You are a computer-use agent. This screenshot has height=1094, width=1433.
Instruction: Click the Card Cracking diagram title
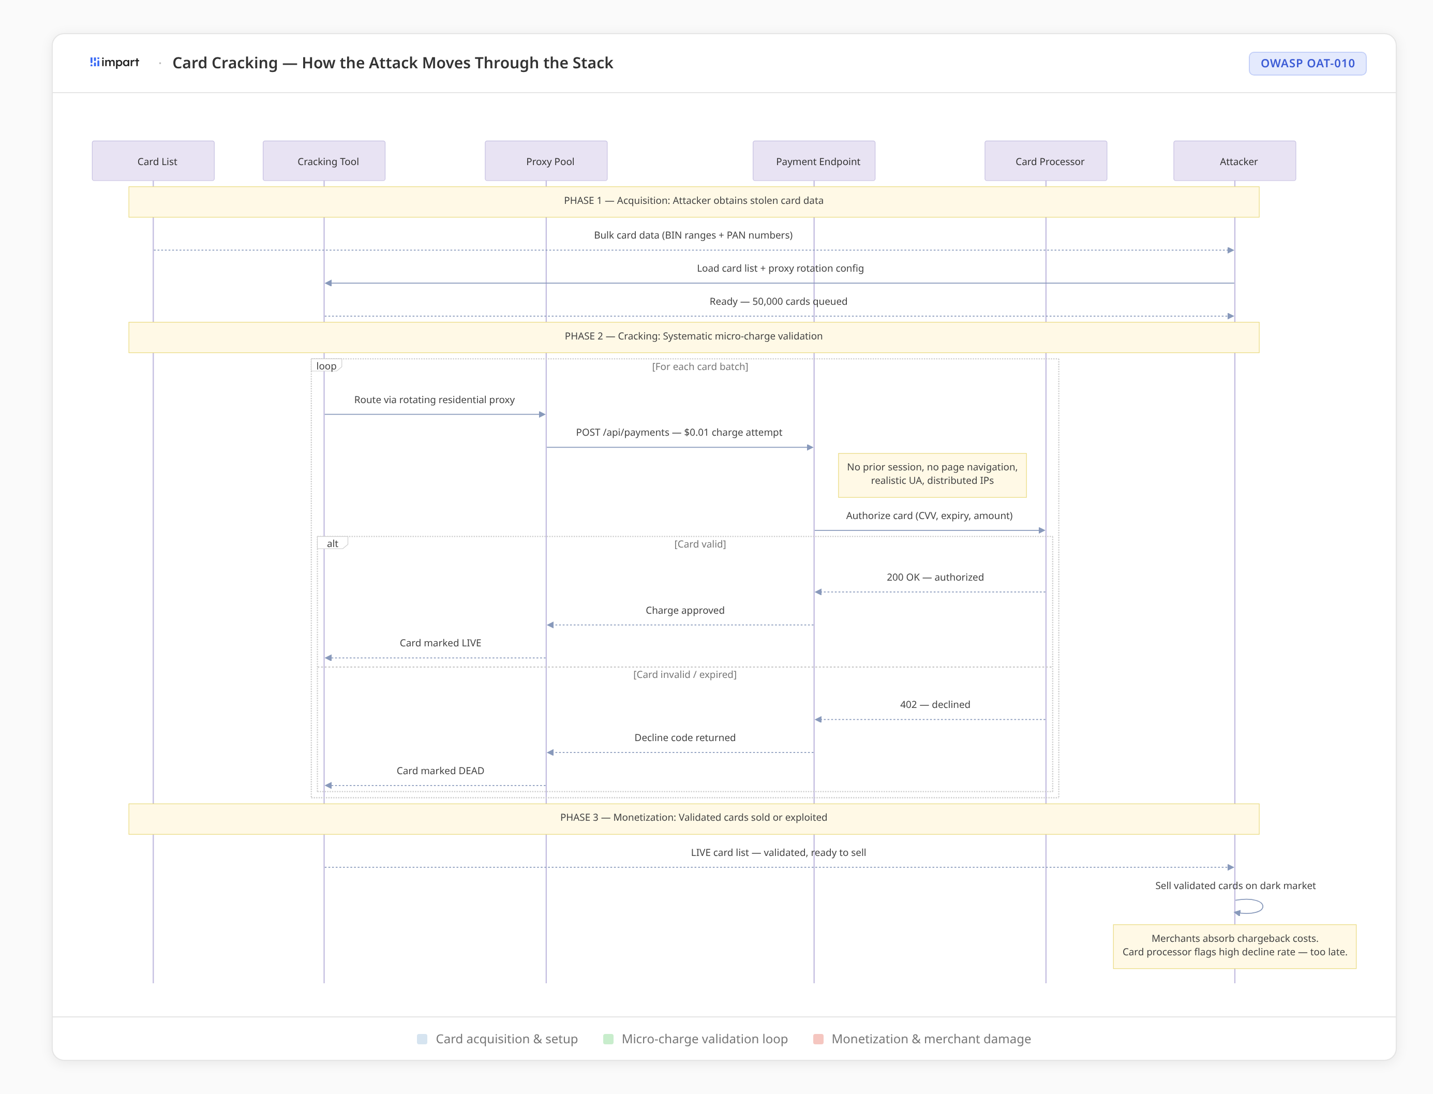(x=392, y=63)
